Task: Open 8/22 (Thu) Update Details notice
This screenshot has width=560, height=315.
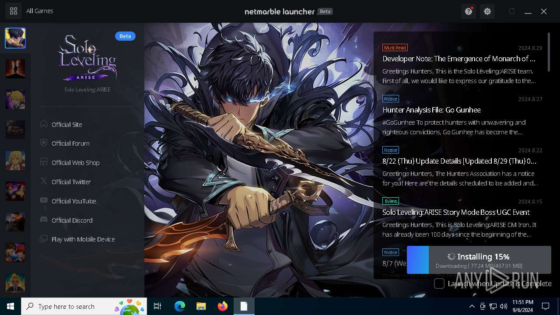Action: pyautogui.click(x=459, y=161)
